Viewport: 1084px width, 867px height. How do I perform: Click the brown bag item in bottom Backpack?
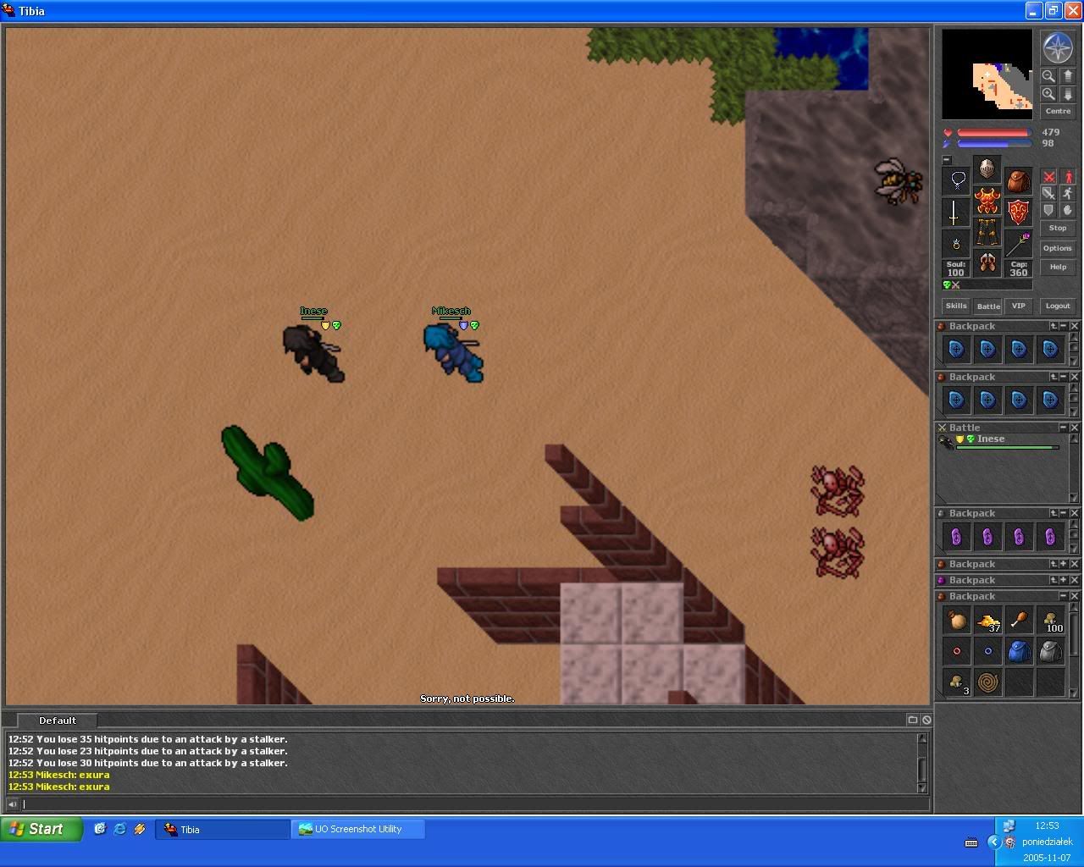click(957, 621)
